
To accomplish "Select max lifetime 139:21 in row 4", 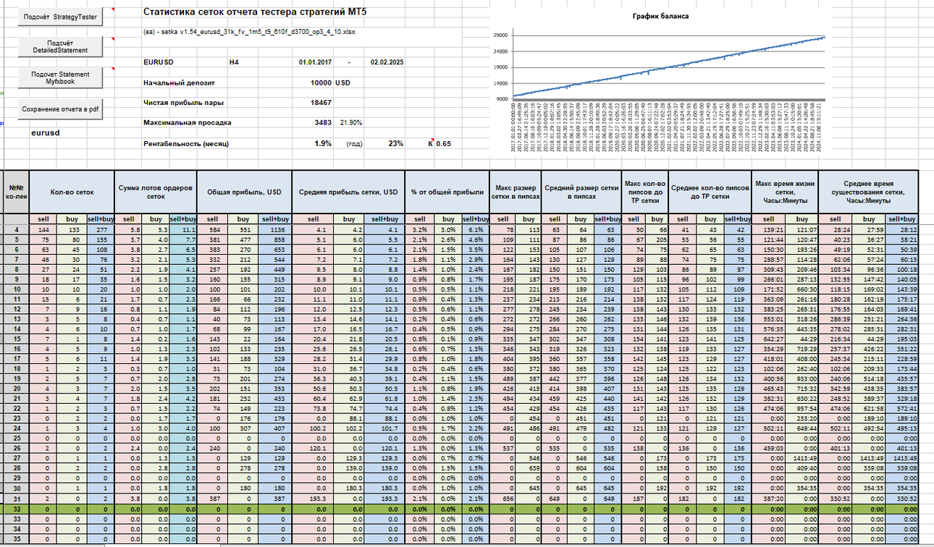I will click(767, 229).
